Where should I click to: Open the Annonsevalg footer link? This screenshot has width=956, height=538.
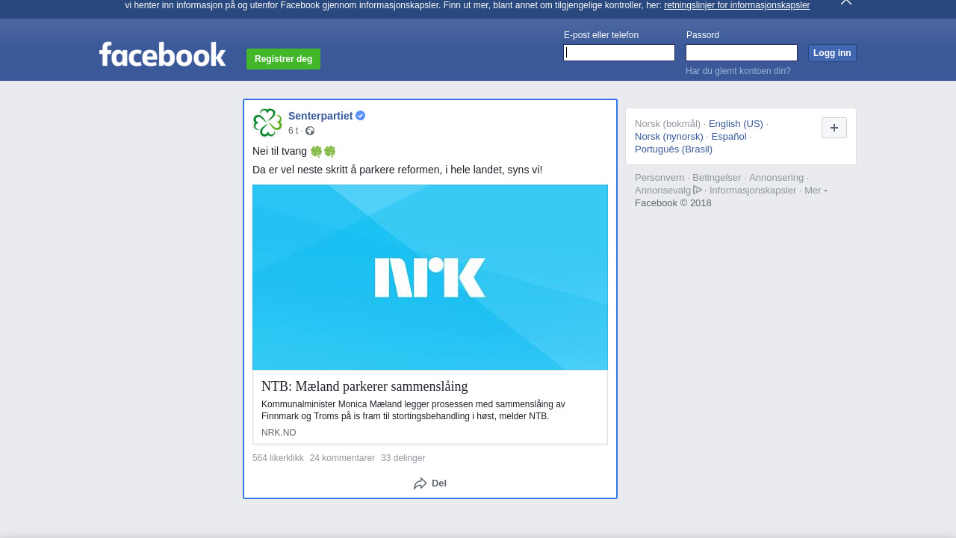tap(662, 191)
